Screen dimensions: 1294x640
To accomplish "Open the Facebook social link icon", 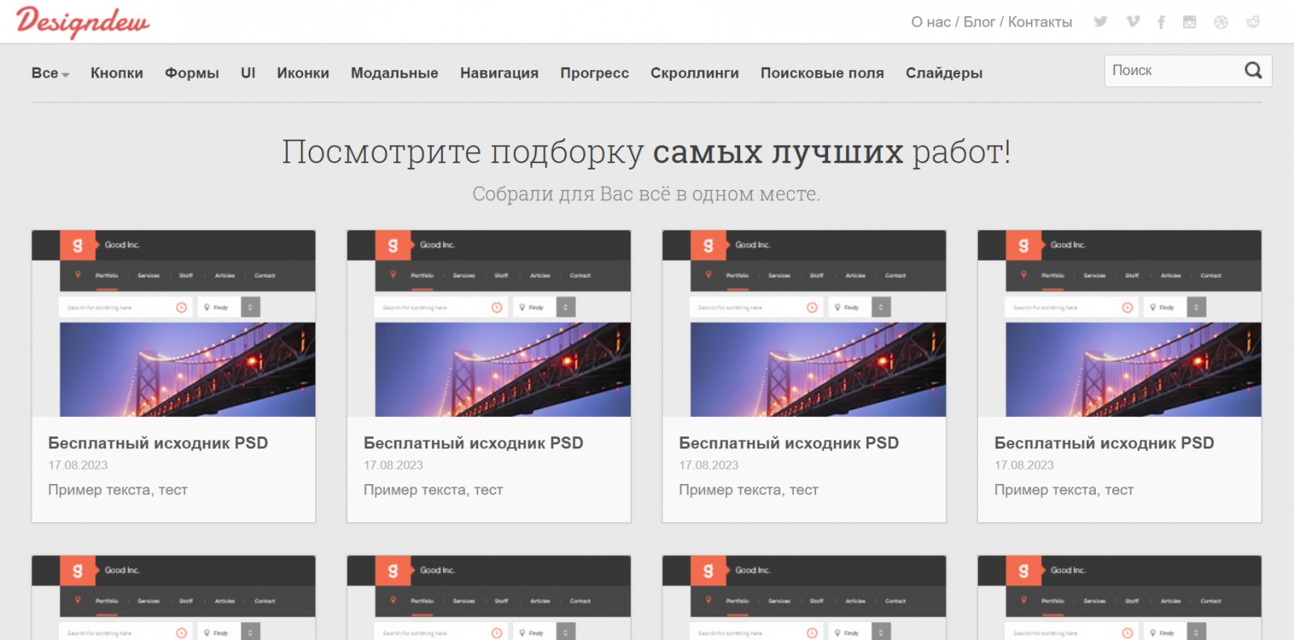I will [1161, 22].
